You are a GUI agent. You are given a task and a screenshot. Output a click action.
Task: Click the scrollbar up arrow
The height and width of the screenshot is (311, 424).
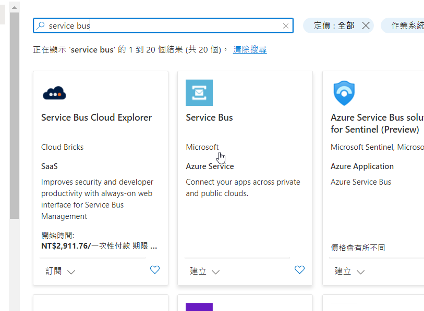point(14,8)
